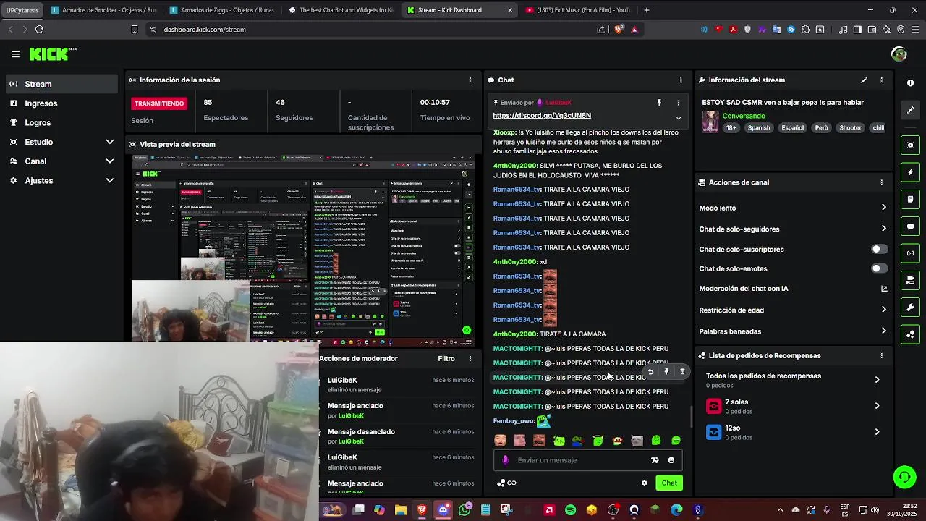Click the wrench icon in right rail

[x=911, y=308]
